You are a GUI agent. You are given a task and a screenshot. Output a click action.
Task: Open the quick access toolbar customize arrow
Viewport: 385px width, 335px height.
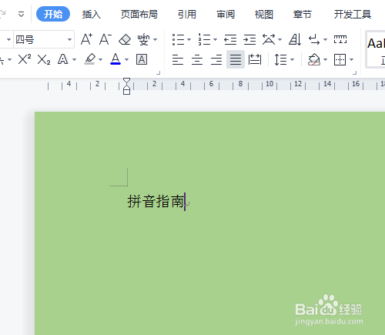pyautogui.click(x=21, y=14)
